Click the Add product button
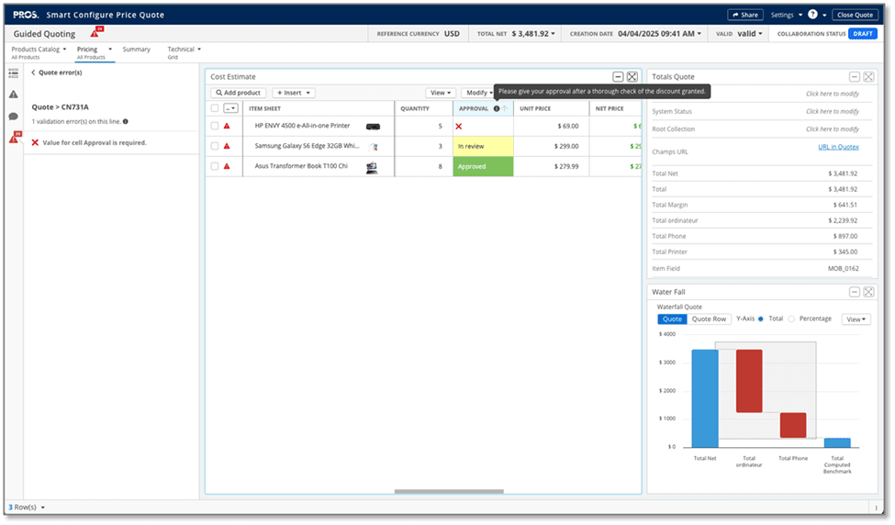Screen dimensions: 895x525 (239, 93)
